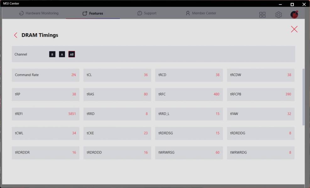The image size is (310, 188).
Task: Click the Support tab's alert icon
Action: [x=139, y=13]
